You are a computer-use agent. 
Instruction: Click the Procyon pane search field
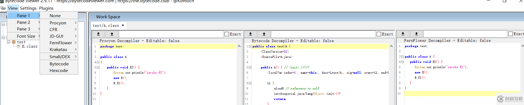click(171, 34)
